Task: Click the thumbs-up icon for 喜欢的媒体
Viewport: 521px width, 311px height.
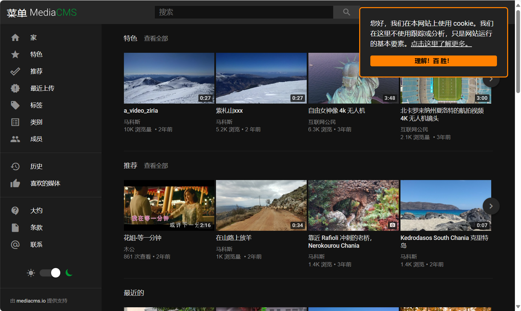Action: [15, 183]
